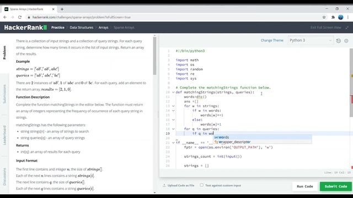Collapse the 'for q in queries' fold arrow
Viewport: 353px width, 198px height.
click(x=173, y=129)
